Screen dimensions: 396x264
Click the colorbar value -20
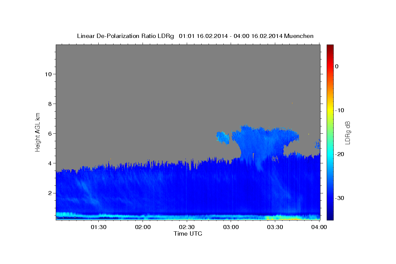tap(340, 154)
